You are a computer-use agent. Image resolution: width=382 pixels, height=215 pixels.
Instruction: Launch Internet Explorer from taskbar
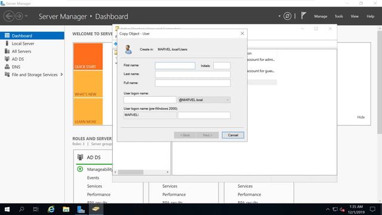[51, 209]
